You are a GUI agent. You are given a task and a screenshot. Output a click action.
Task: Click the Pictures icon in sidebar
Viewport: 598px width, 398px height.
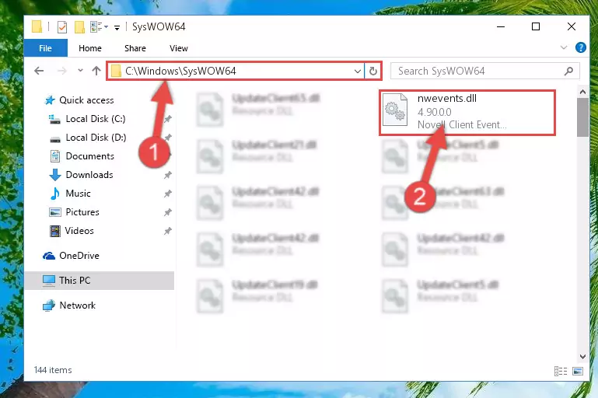point(55,212)
